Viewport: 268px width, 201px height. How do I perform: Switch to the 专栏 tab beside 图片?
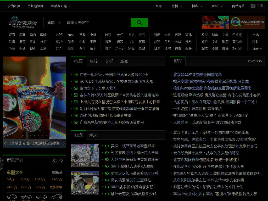point(109,61)
